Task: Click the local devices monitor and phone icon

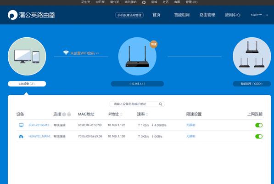Action: coord(27,56)
